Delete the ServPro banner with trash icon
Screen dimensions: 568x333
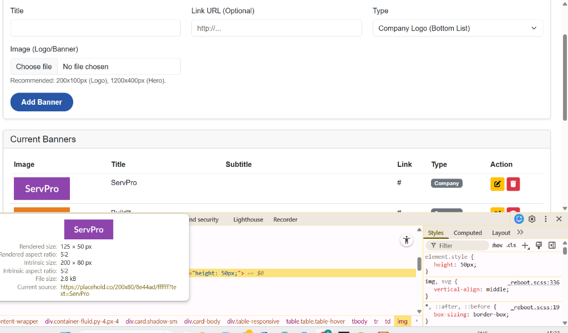[x=513, y=184]
